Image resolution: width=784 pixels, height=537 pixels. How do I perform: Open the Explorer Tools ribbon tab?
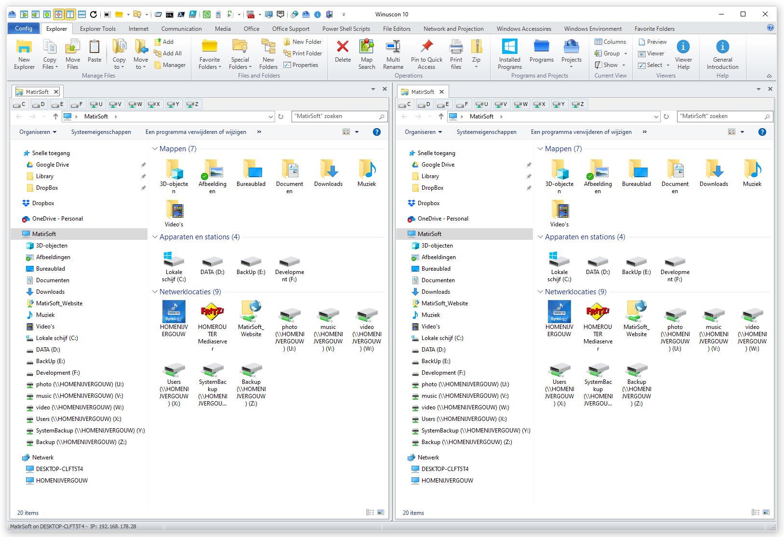[98, 29]
